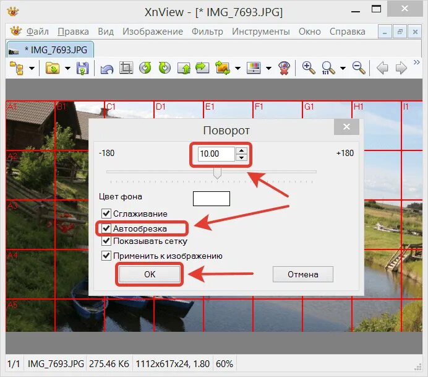Click the horizontal flip icon

pyautogui.click(x=202, y=68)
